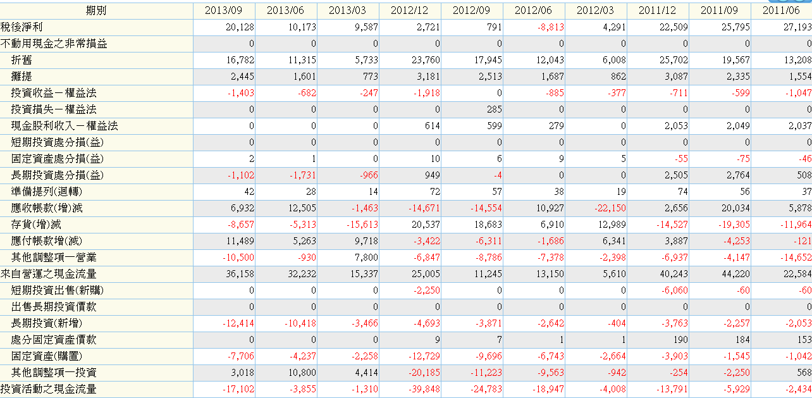The image size is (812, 398).
Task: Click the 長期投資處分損(益) row label
Action: [57, 175]
